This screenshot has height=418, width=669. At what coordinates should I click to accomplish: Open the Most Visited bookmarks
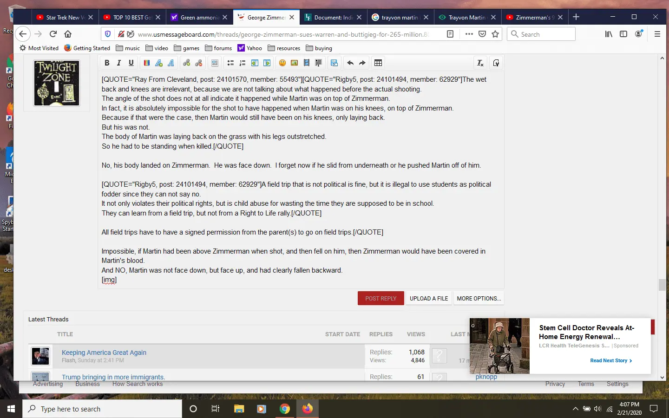39,48
